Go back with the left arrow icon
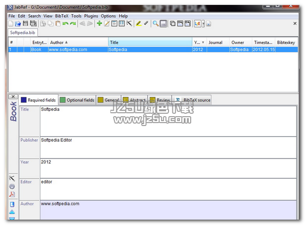Viewport: 305px width, 225px height. (82, 24)
